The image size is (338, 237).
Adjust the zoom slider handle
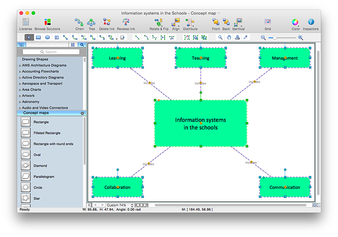click(275, 38)
